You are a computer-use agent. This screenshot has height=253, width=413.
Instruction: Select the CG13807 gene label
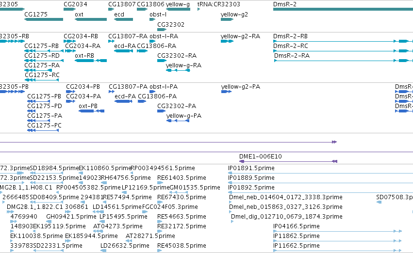click(x=122, y=4)
